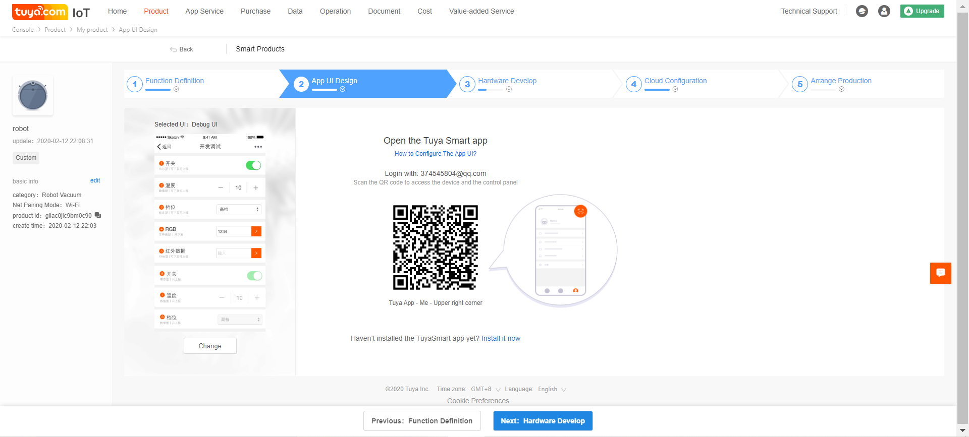
Task: Expand the Cloud Configuration step chevron
Action: point(675,89)
